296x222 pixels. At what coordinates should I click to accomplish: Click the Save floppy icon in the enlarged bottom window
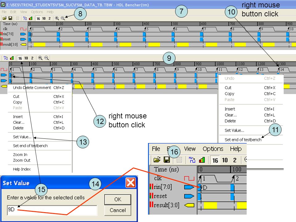(167, 160)
